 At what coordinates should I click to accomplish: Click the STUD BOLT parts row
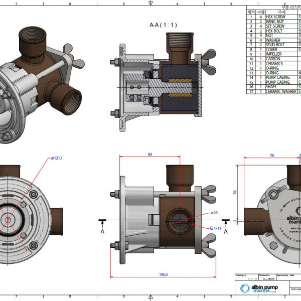(275, 45)
